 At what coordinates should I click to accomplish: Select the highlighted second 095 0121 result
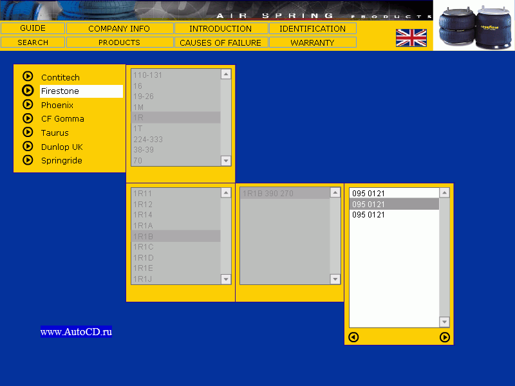coord(394,204)
